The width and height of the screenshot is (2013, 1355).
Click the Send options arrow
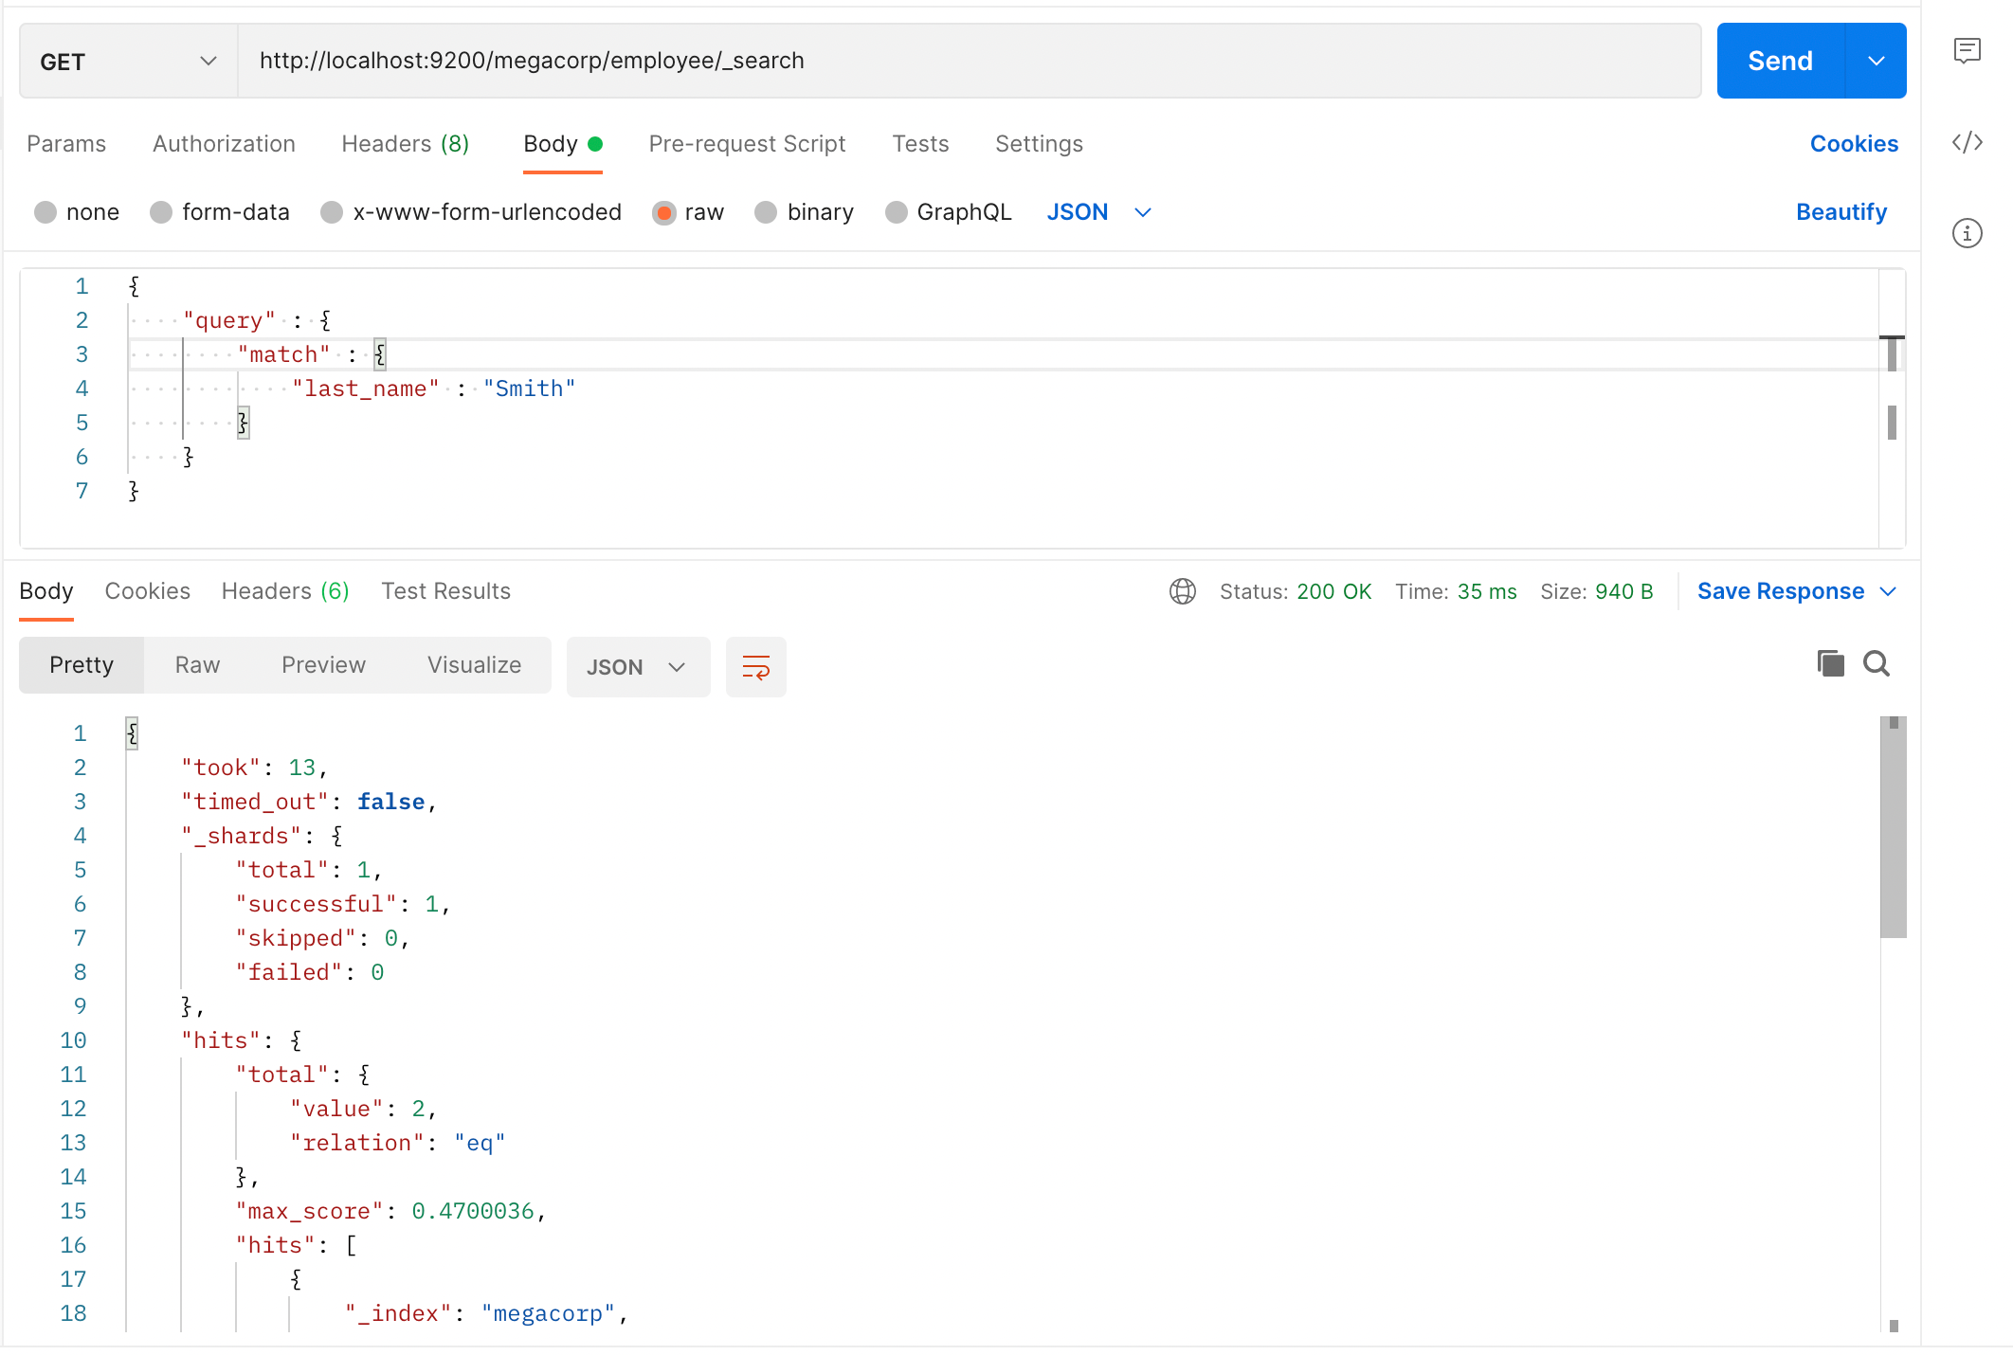1876,61
